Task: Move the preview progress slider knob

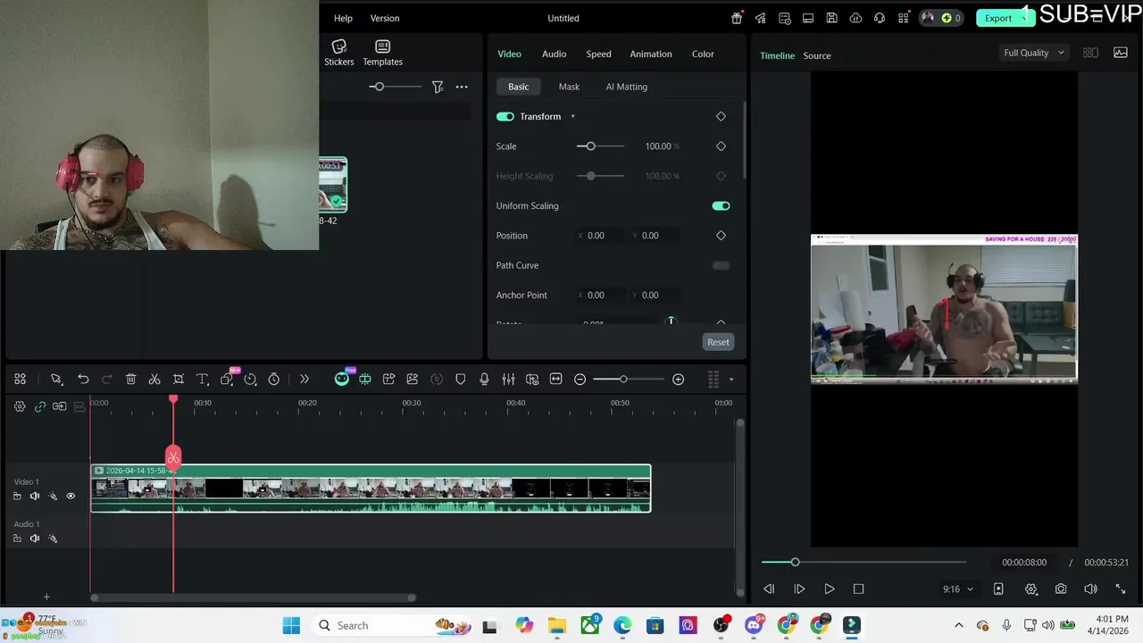Action: tap(795, 562)
